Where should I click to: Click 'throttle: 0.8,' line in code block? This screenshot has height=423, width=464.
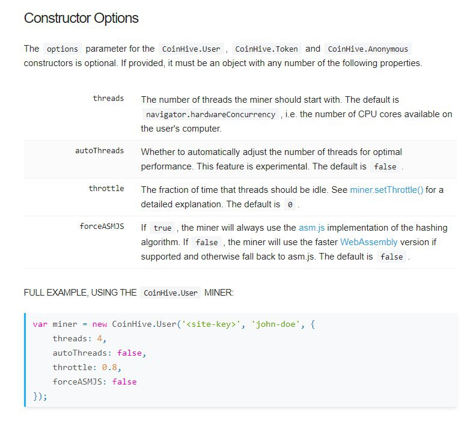click(87, 367)
